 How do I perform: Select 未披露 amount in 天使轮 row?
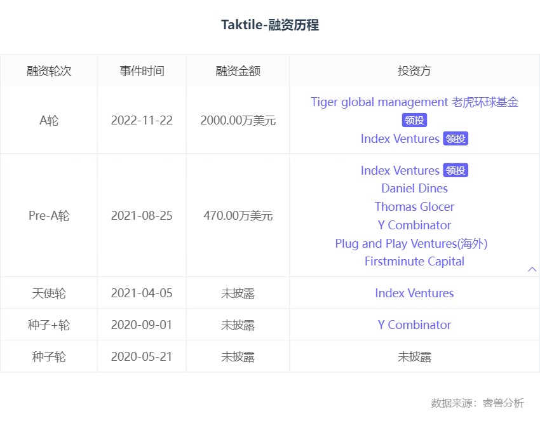point(238,293)
